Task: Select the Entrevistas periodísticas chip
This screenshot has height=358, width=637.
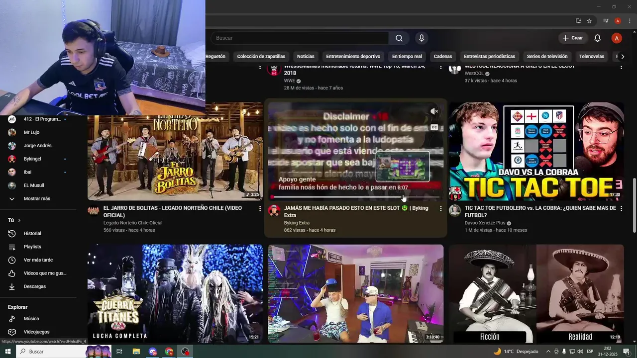Action: click(490, 57)
